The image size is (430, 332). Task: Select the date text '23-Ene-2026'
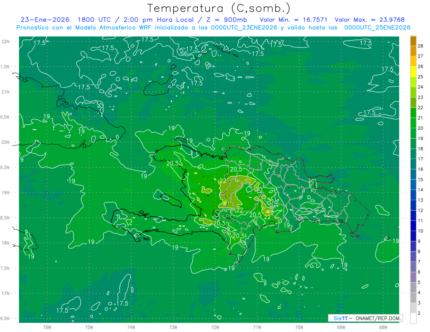pos(45,20)
